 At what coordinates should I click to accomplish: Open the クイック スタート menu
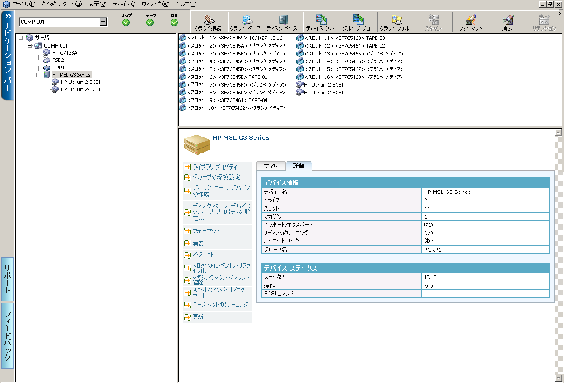pos(61,4)
